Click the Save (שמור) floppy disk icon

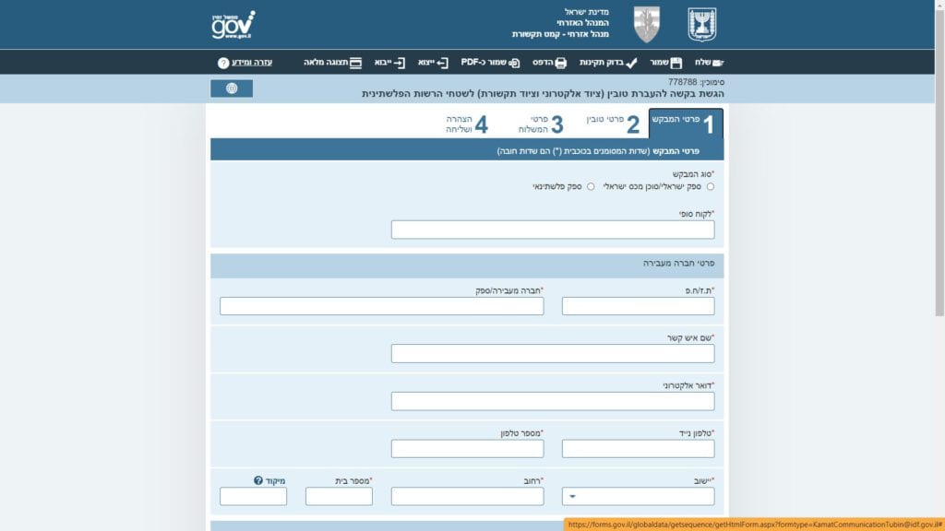point(676,63)
